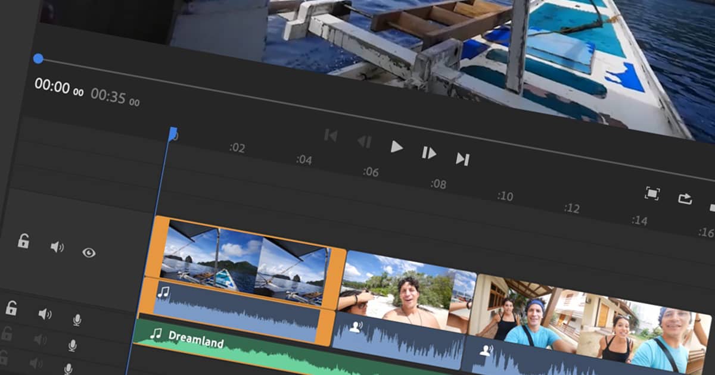This screenshot has height=375, width=715.
Task: Click the voice icon on house clip audio
Action: coord(486,351)
